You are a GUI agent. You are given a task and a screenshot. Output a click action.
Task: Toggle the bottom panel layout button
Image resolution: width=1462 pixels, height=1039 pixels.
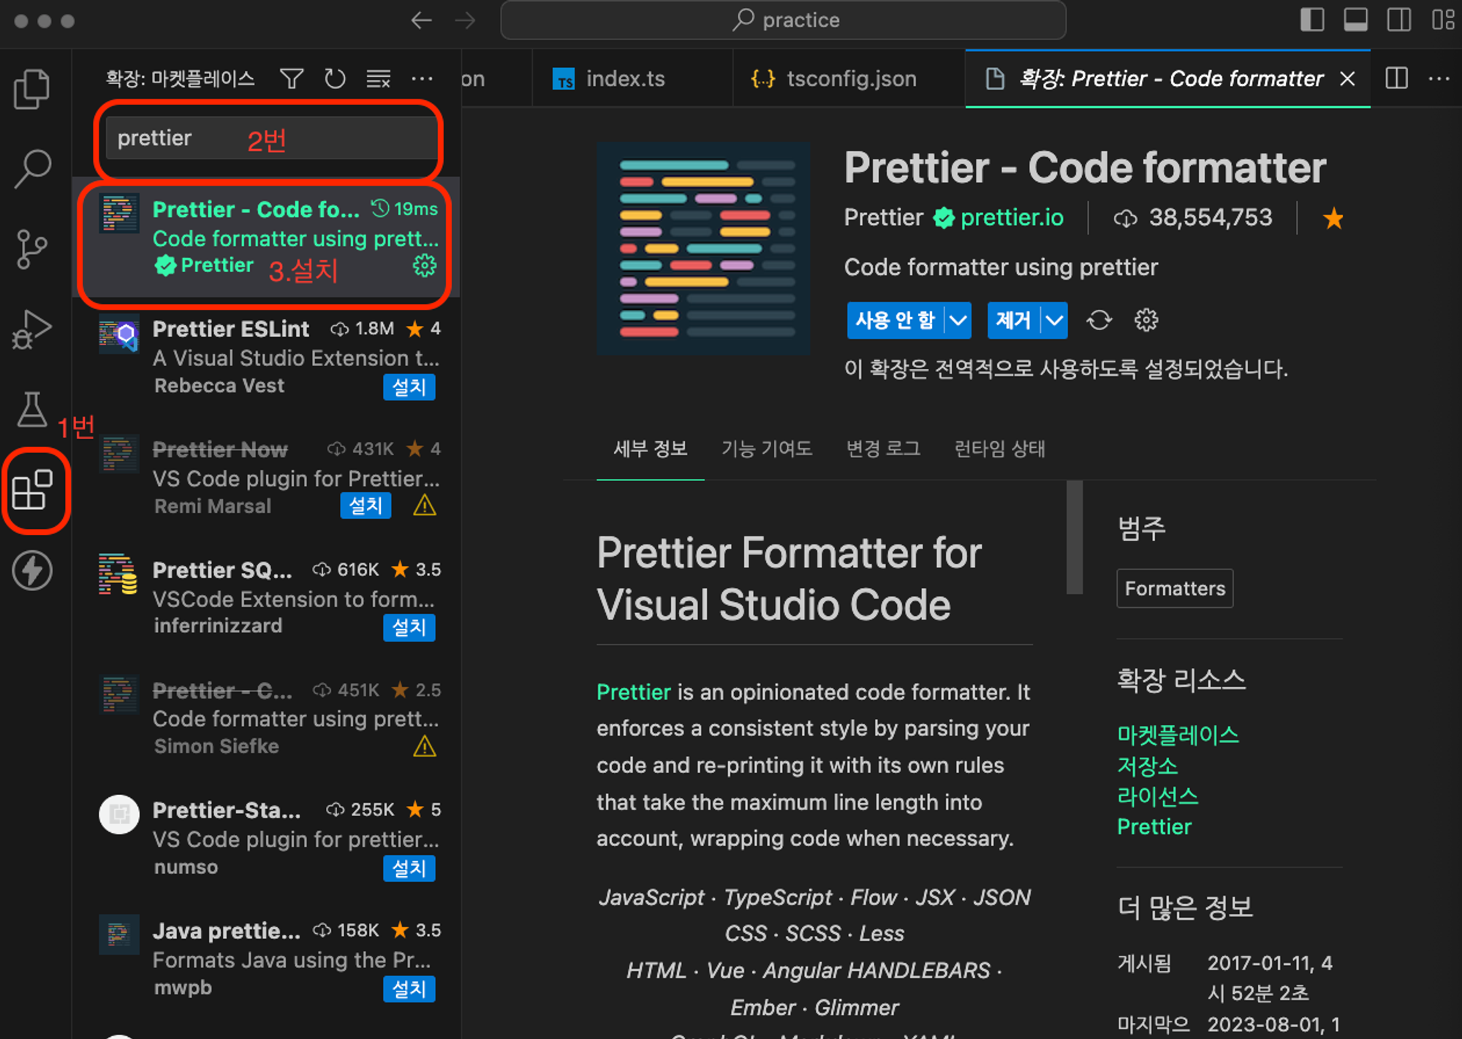1356,20
